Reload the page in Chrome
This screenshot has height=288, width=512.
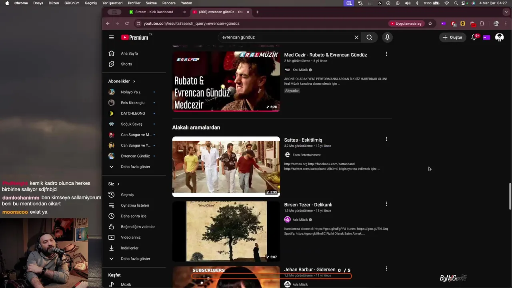(x=127, y=23)
